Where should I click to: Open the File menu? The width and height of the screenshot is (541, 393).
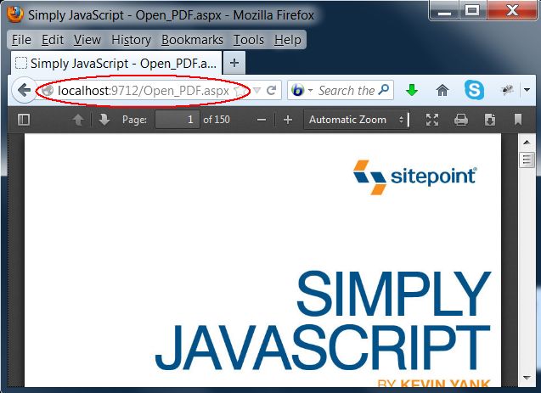coord(21,40)
